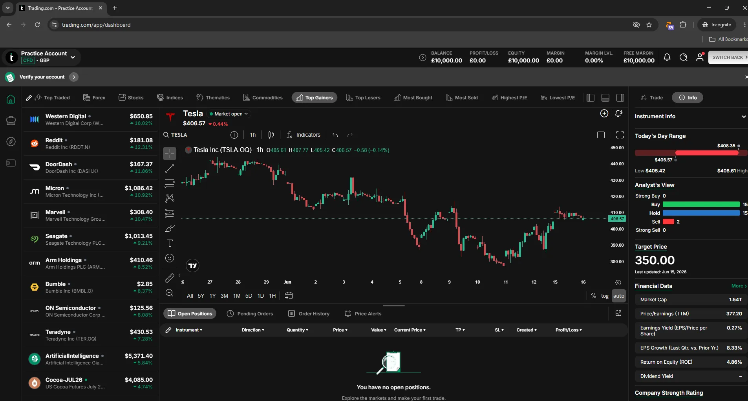Screen dimensions: 748x401
Task: Open the Market open status dropdown
Action: coord(229,114)
